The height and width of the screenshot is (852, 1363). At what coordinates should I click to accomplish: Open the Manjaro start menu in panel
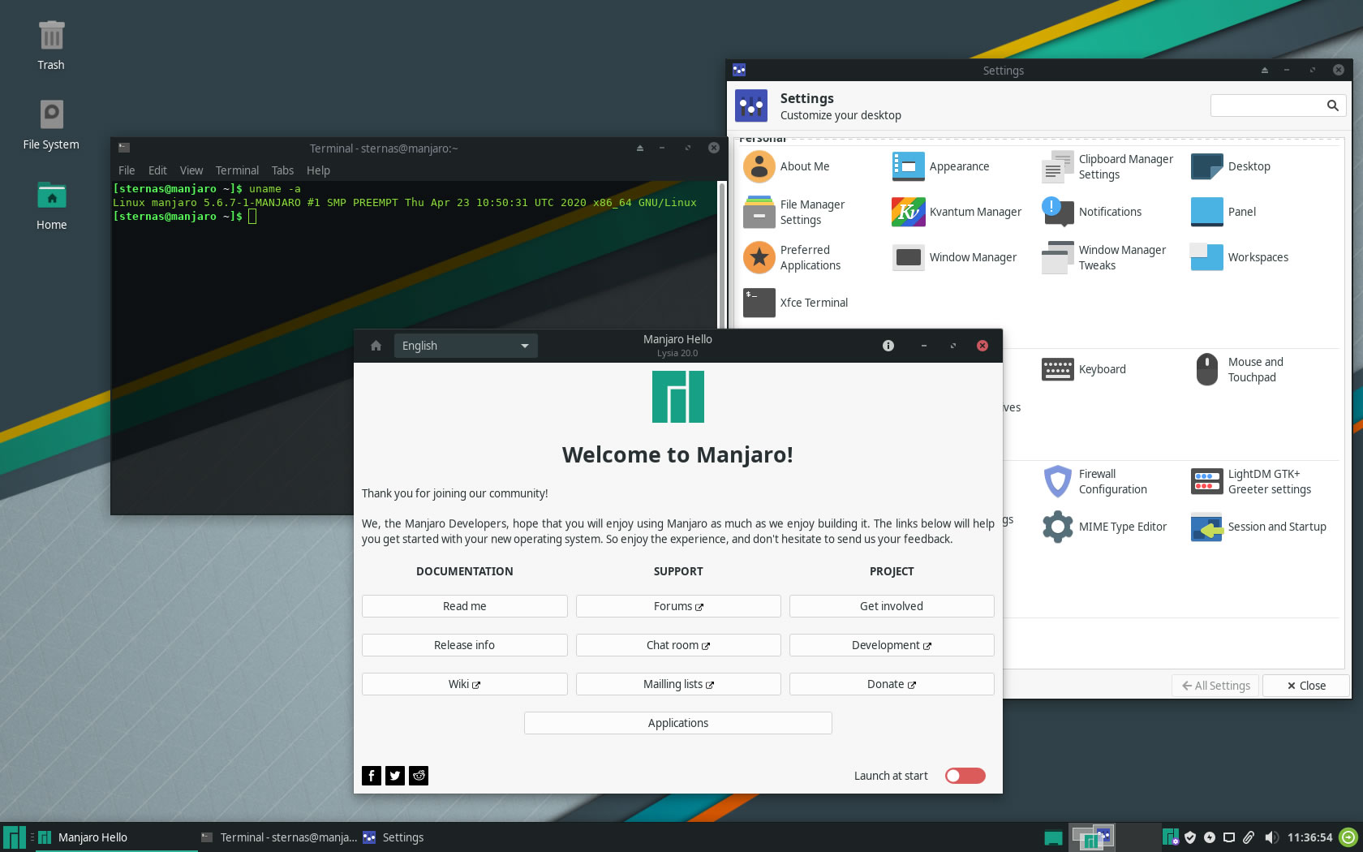tap(15, 837)
